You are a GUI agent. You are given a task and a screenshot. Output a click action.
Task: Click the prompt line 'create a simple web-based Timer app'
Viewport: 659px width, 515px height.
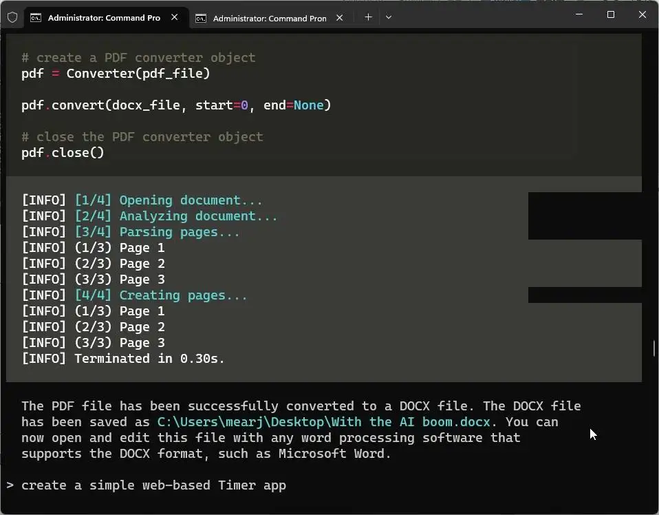(154, 485)
